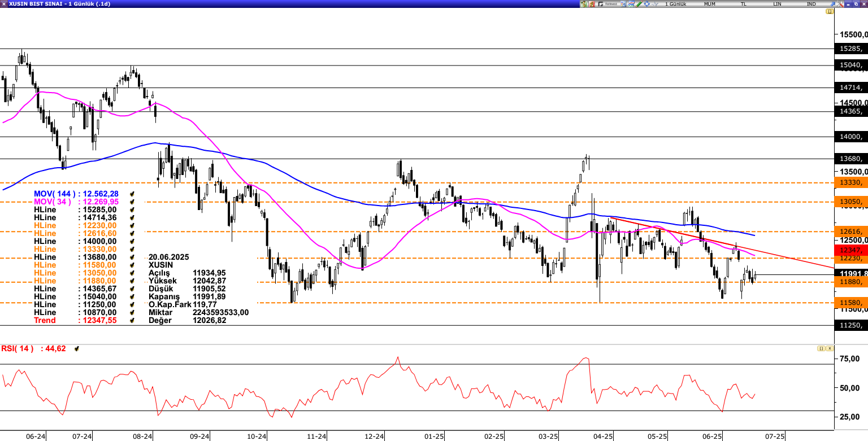This screenshot has width=868, height=441.
Task: Close the RSI panel with x icon
Action: 830,349
